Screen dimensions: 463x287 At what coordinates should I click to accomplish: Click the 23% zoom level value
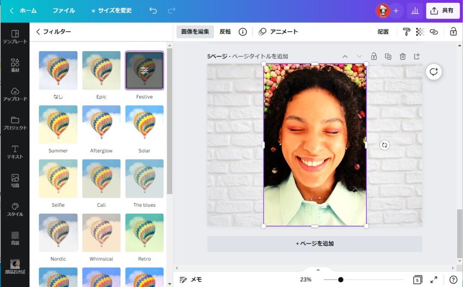pos(306,280)
